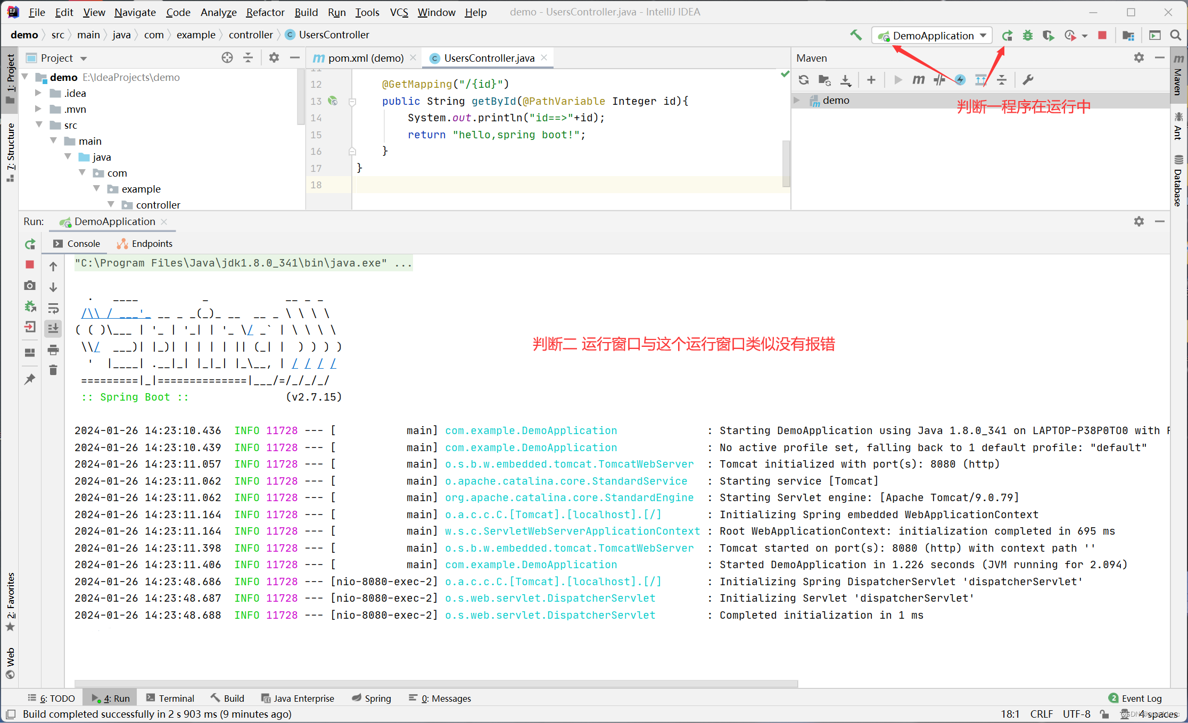
Task: Toggle Soft-Wrap in console
Action: point(53,308)
